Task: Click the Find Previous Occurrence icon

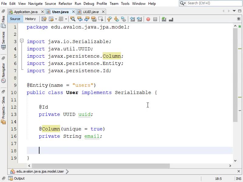Action: pos(80,19)
